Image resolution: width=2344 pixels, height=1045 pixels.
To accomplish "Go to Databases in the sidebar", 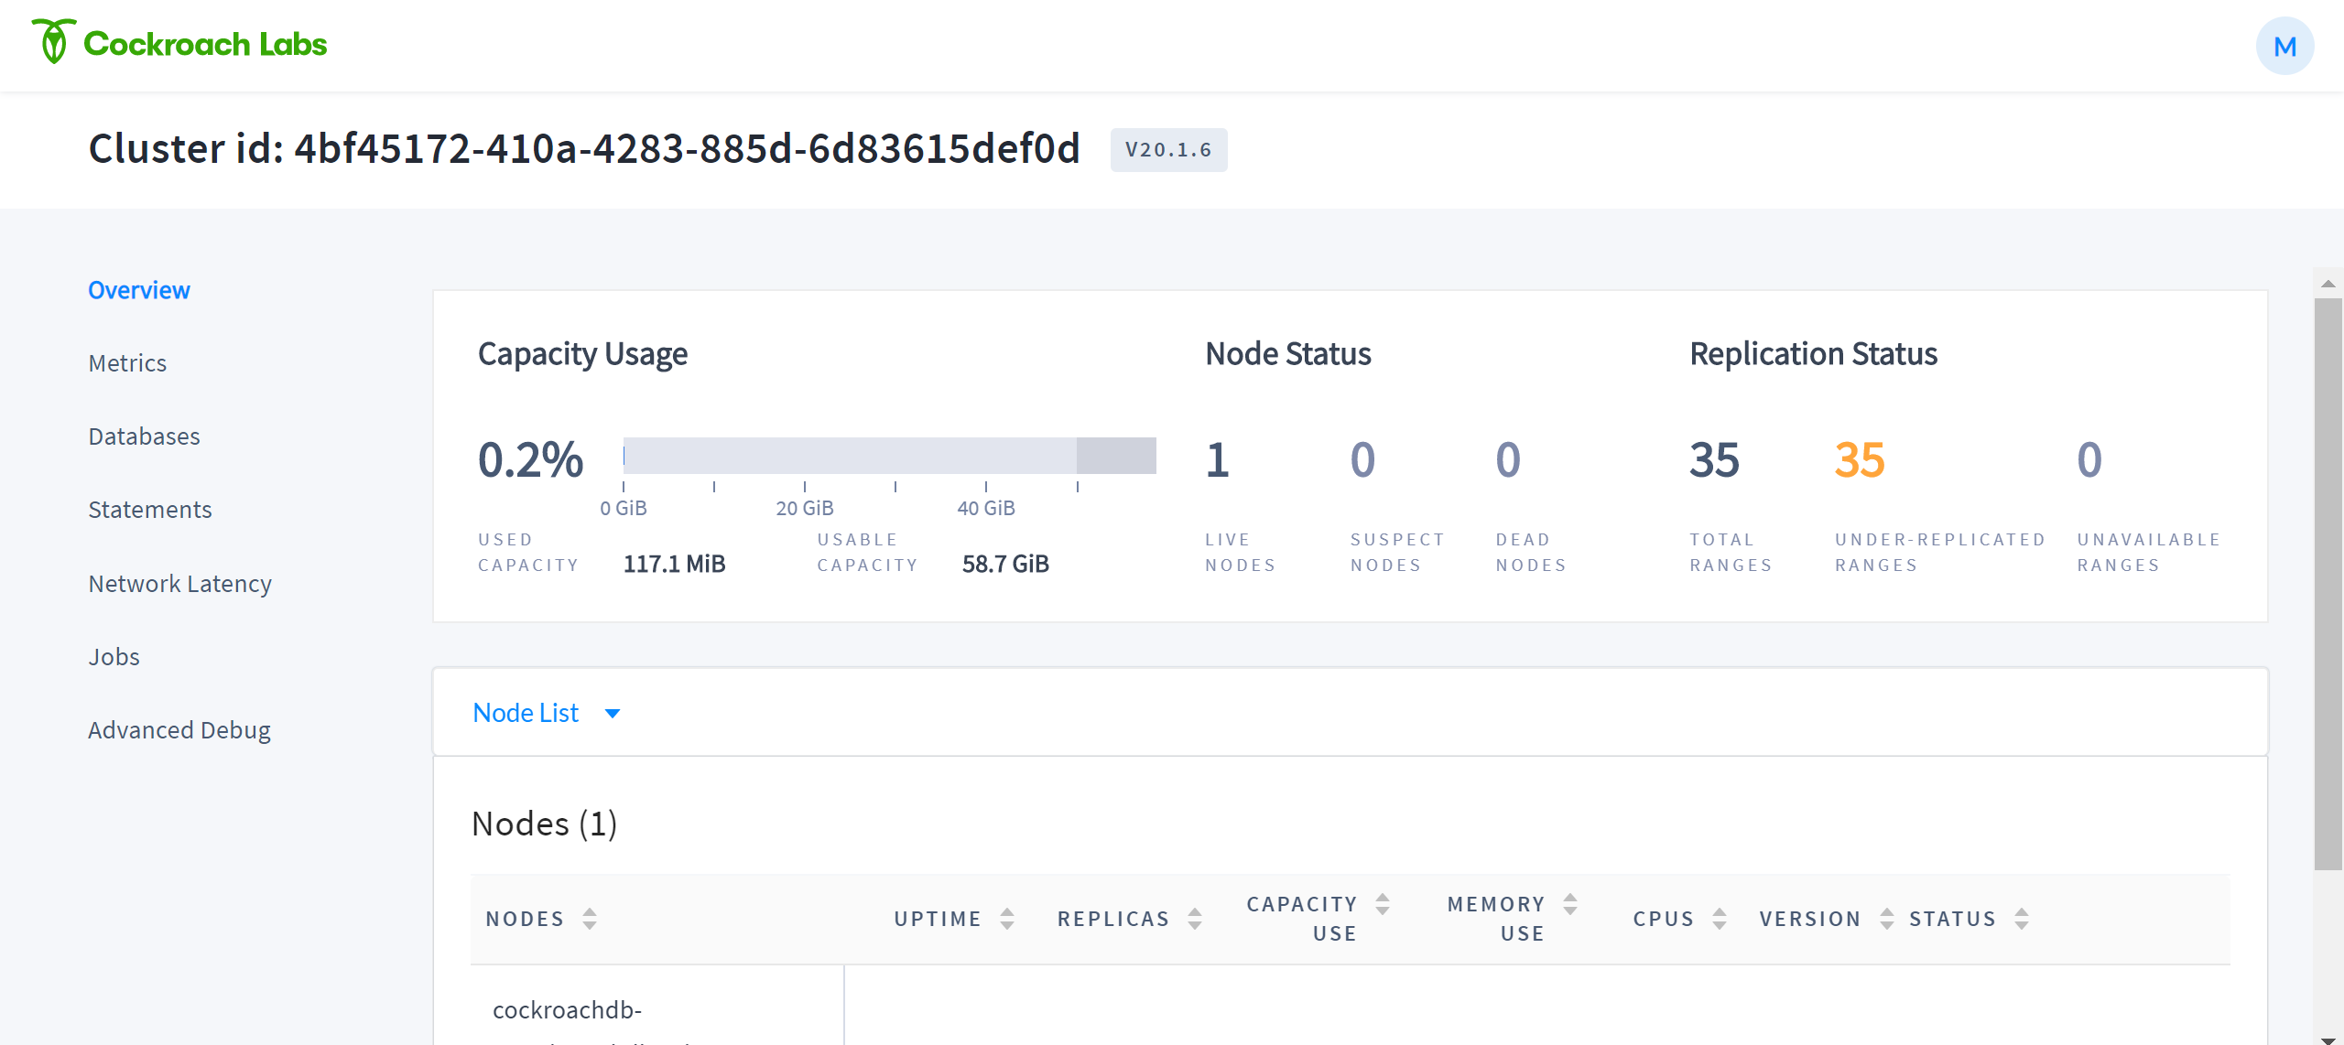I will [x=144, y=436].
